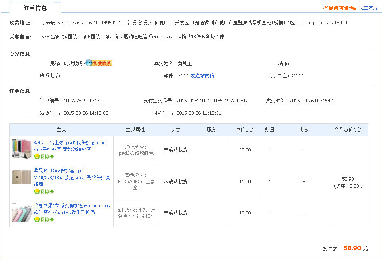The image size is (384, 260).
Task: Click the 宝贝 column header
Action: [x=61, y=130]
